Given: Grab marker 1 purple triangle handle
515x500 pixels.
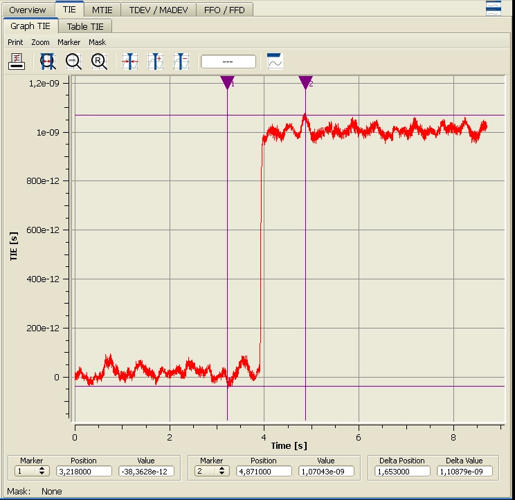Looking at the screenshot, I should (227, 83).
